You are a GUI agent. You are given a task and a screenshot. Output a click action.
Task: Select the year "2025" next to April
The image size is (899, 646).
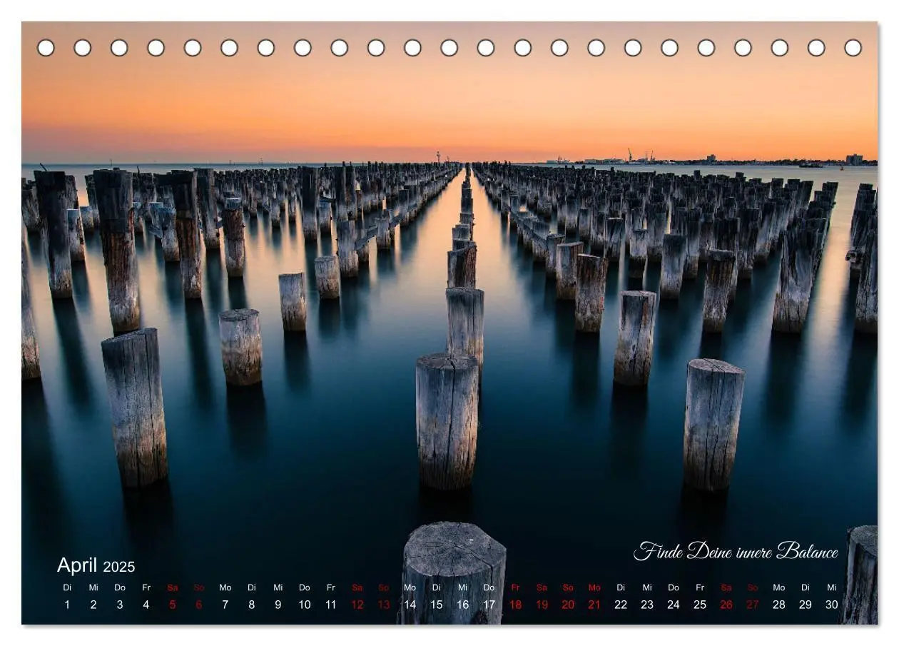point(119,567)
